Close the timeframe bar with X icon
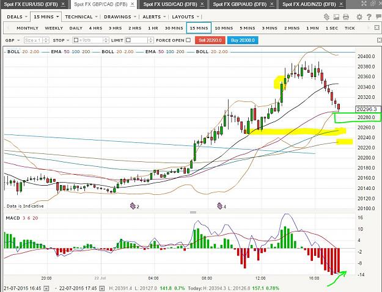The image size is (382, 292). tap(376, 27)
